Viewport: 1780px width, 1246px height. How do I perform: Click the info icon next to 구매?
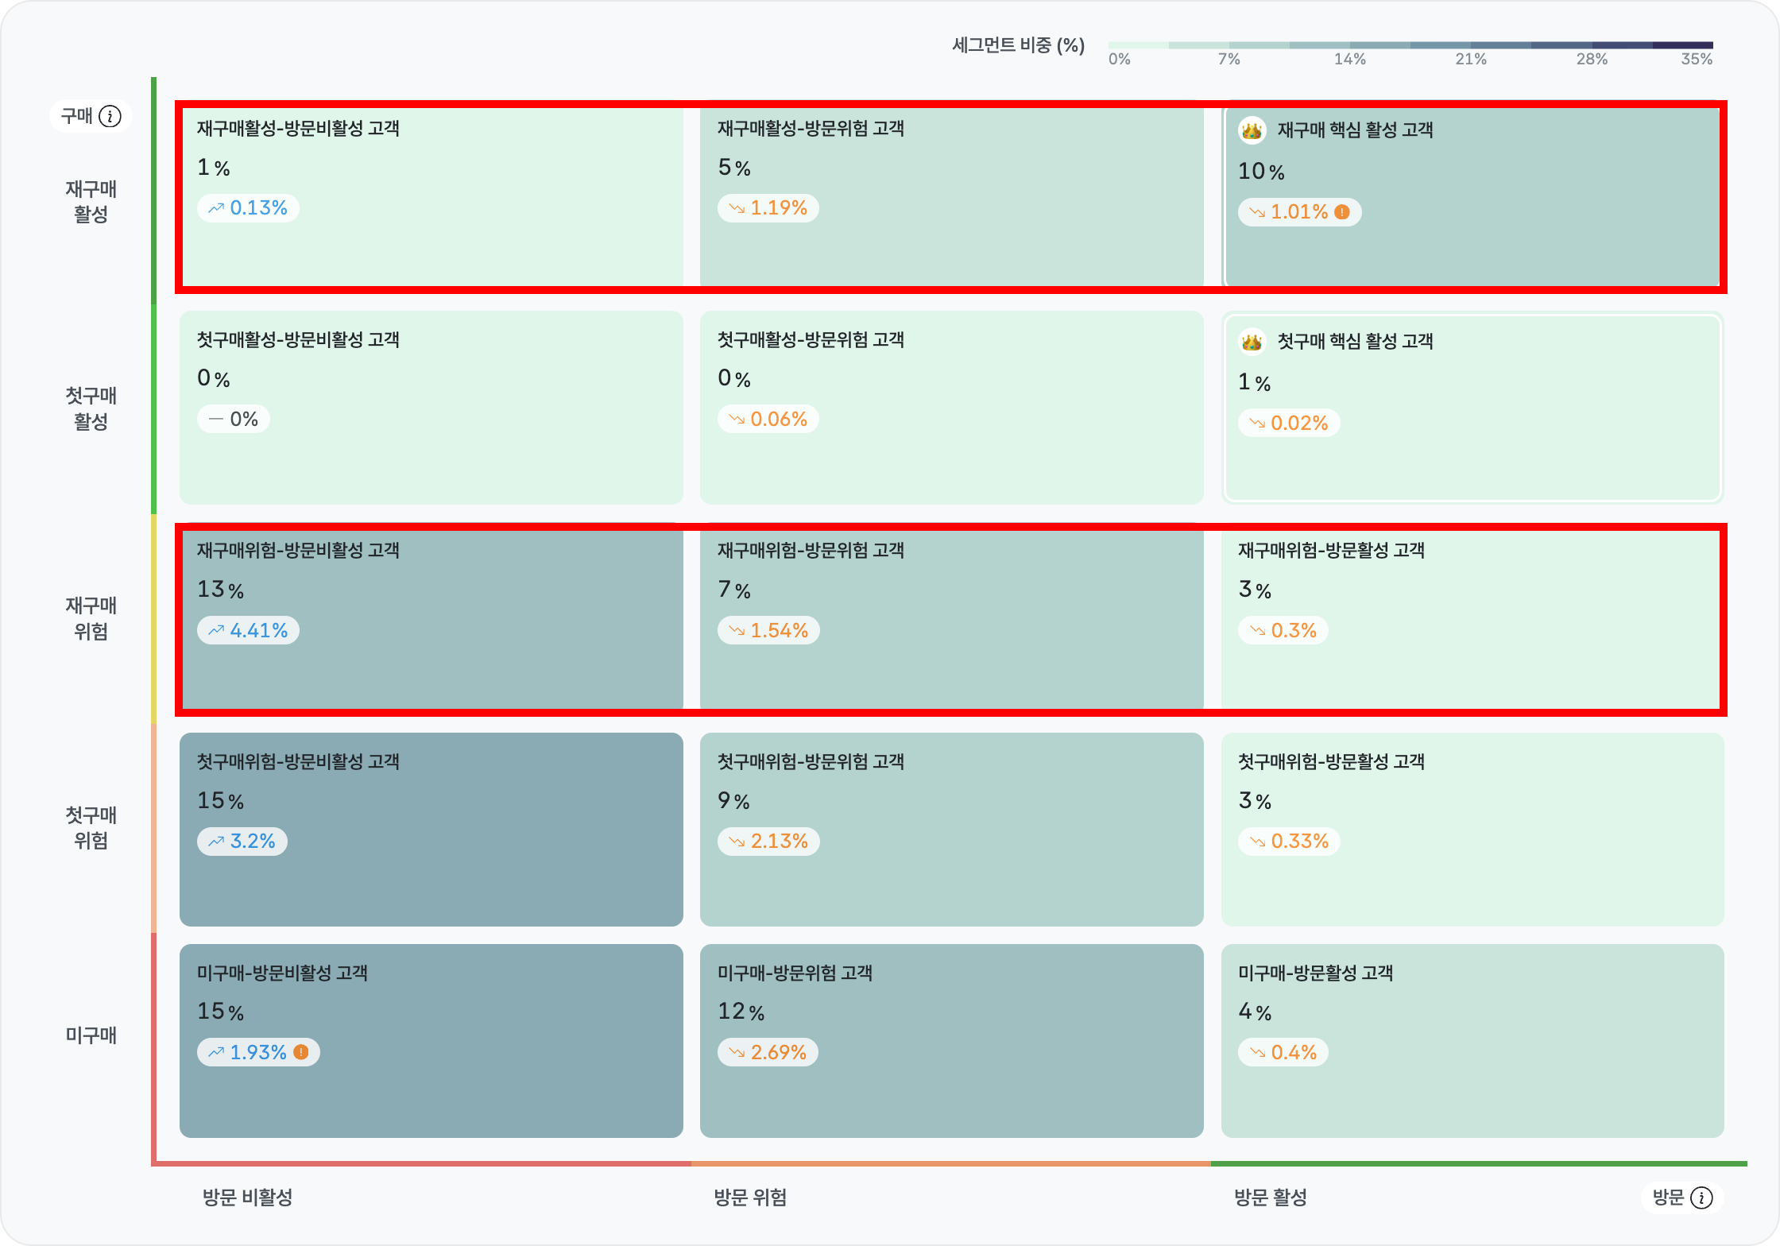click(110, 117)
